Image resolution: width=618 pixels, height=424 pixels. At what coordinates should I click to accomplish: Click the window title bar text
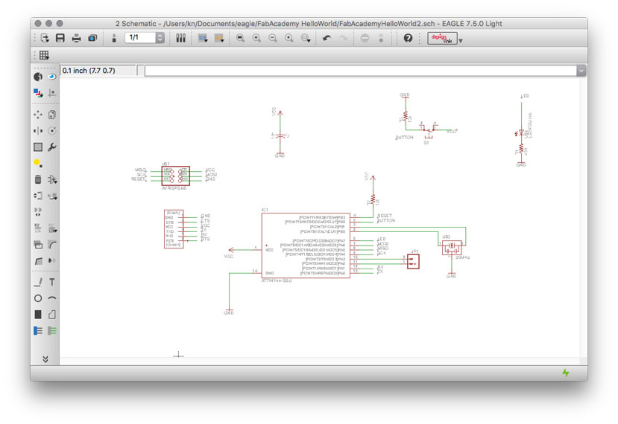click(x=309, y=24)
